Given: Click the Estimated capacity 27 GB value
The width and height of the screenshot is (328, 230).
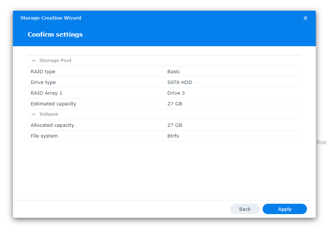Looking at the screenshot, I should coord(175,104).
